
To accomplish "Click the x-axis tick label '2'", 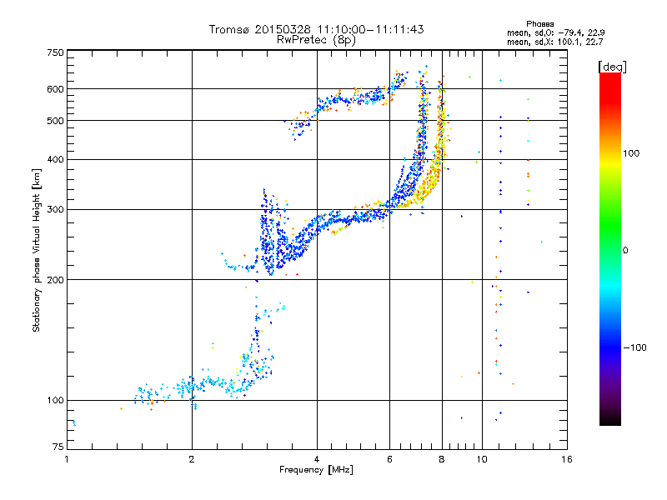I will 192,459.
